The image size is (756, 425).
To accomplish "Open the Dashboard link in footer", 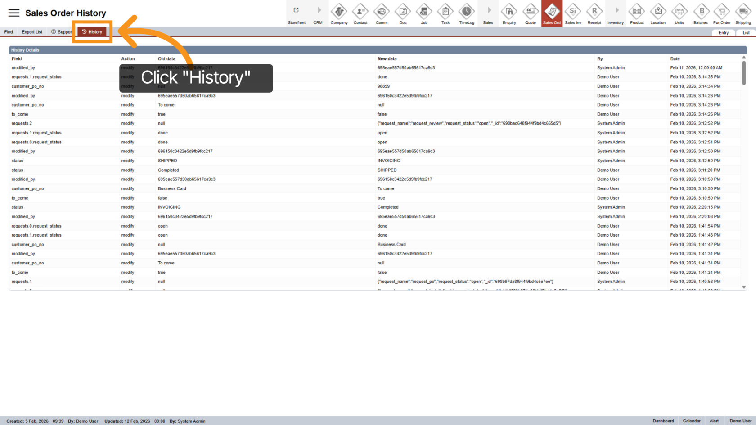I will click(x=663, y=421).
